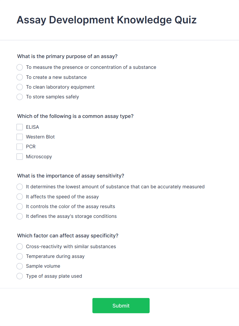Select "To store samples safely" option
This screenshot has width=239, height=326.
pyautogui.click(x=20, y=97)
